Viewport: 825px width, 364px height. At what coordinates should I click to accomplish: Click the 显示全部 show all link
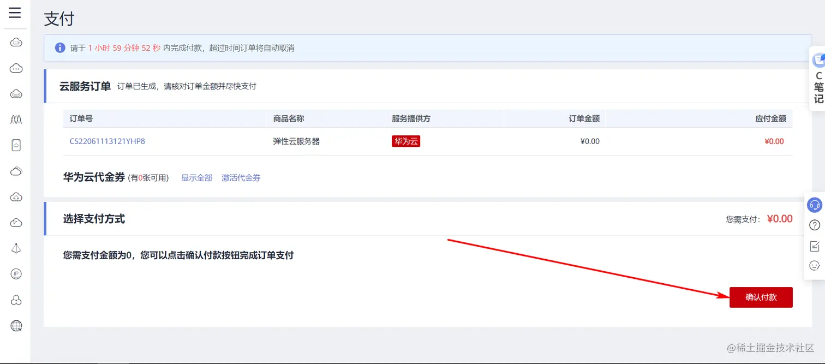[x=196, y=178]
